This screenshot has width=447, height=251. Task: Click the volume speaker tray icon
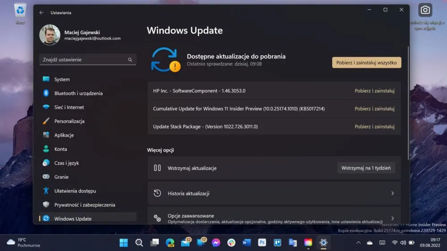click(x=403, y=243)
